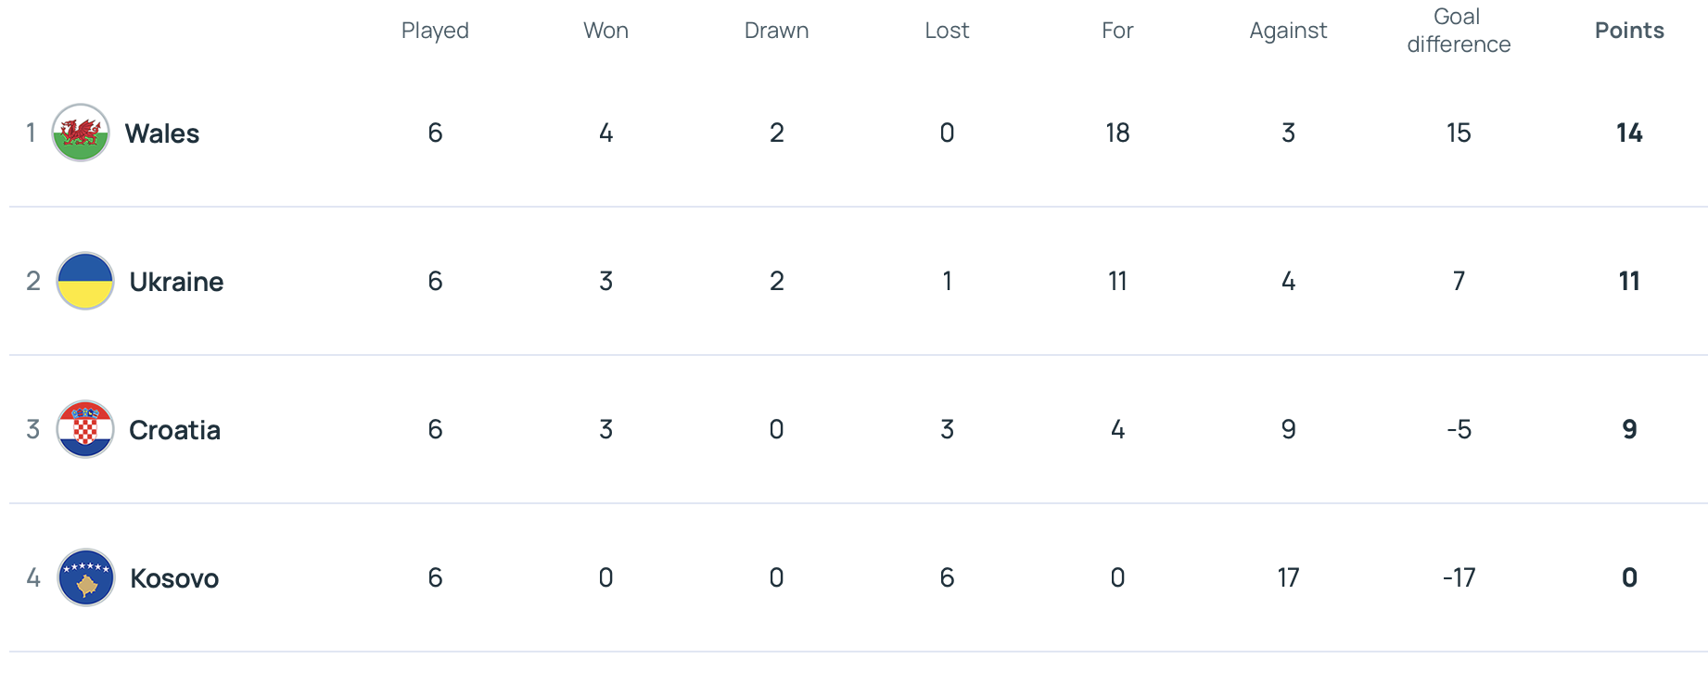Screen dimensions: 1708x684
Task: Select the Croatia team name
Action: pyautogui.click(x=174, y=430)
